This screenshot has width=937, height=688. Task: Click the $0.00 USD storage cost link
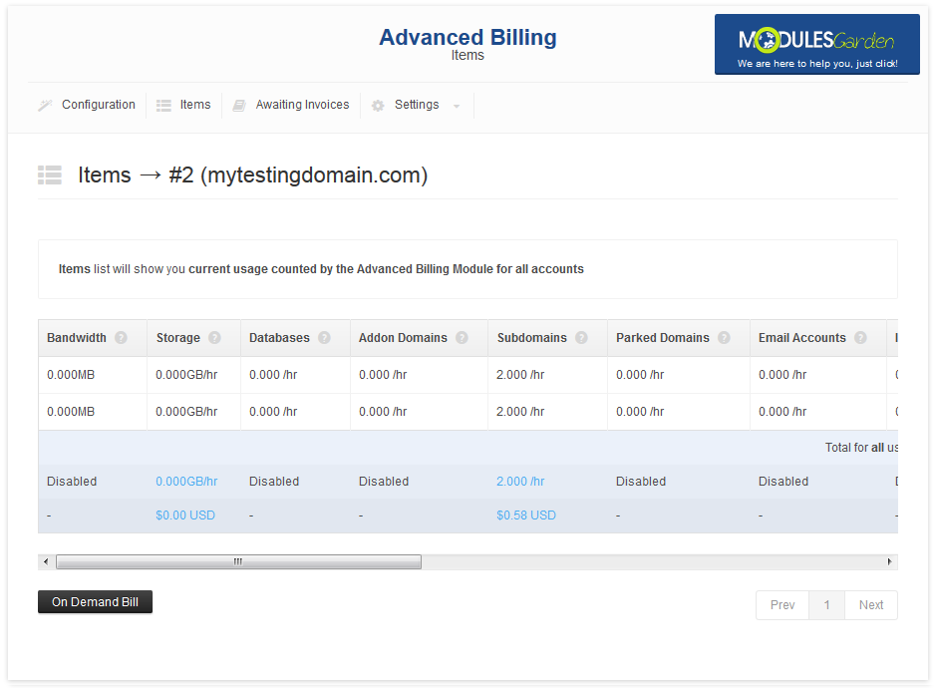(185, 516)
